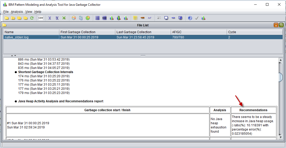This screenshot has height=148, width=286.
Task: Click the Shortest Garbage Collection Intervals heading
Action: (45, 72)
